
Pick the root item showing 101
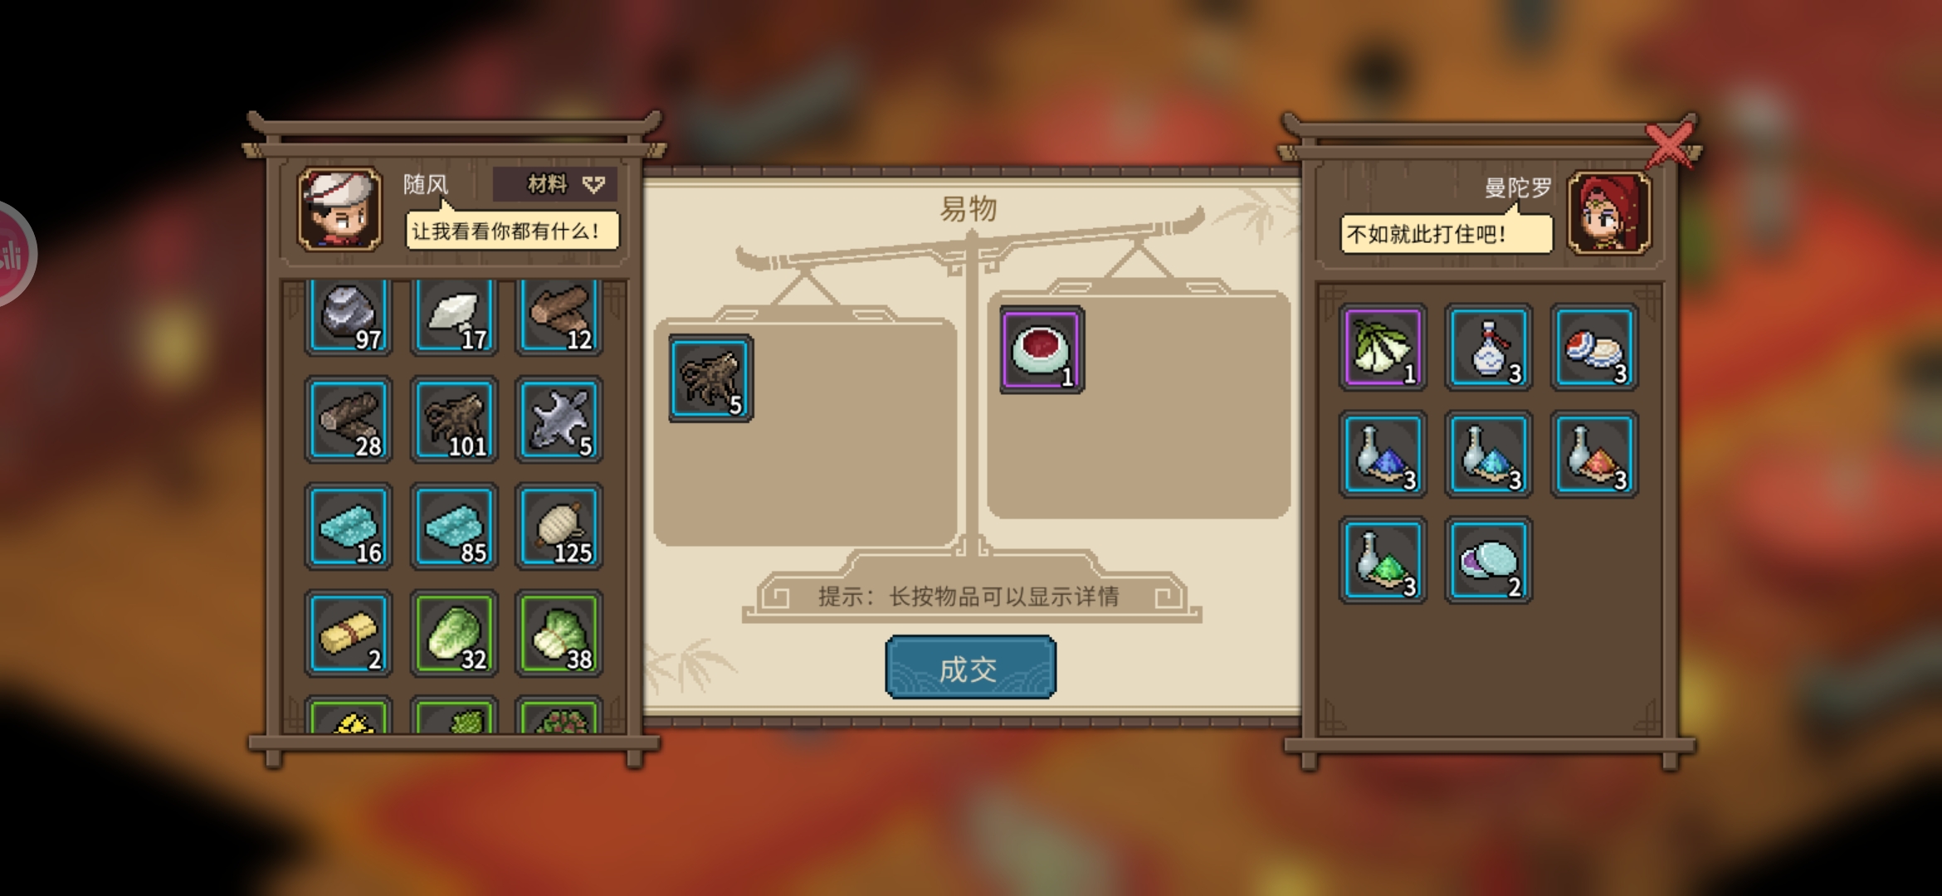click(x=454, y=419)
